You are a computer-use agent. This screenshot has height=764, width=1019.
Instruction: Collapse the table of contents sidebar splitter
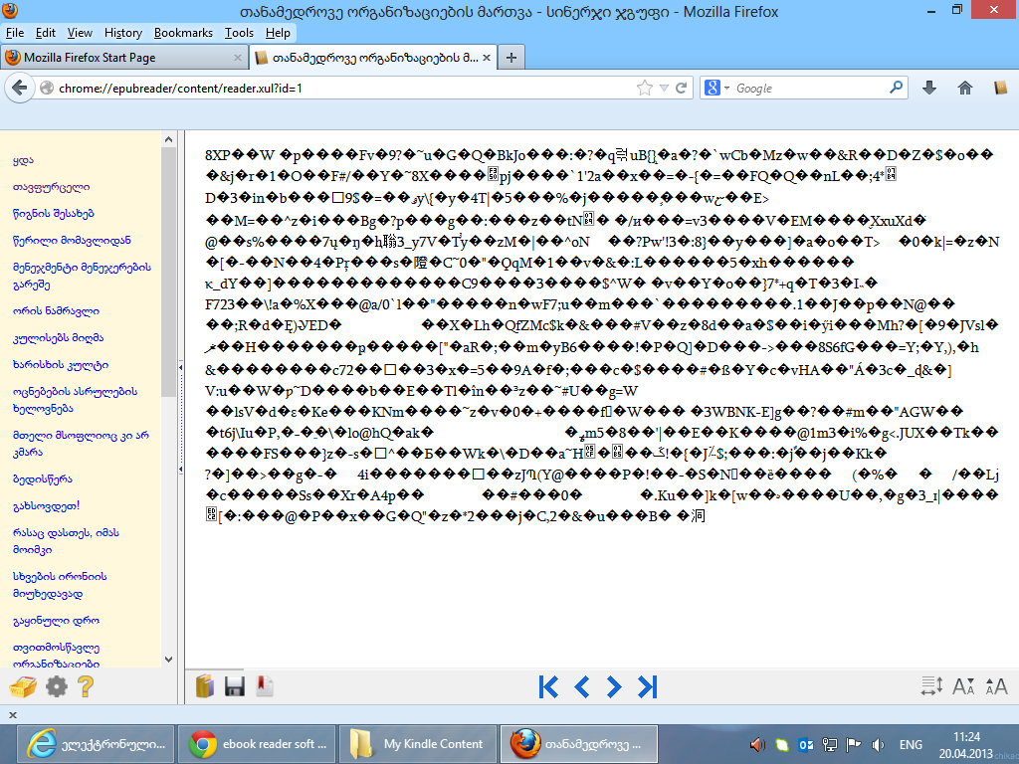coord(180,365)
